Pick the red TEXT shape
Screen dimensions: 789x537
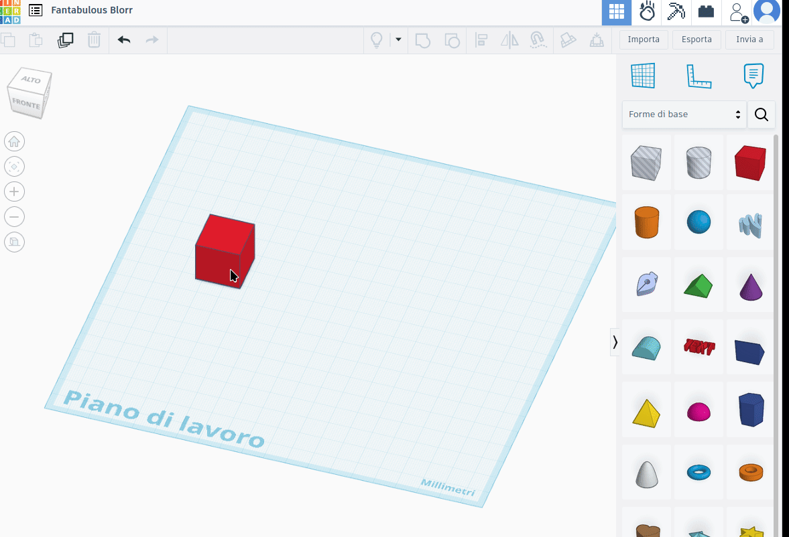point(699,346)
